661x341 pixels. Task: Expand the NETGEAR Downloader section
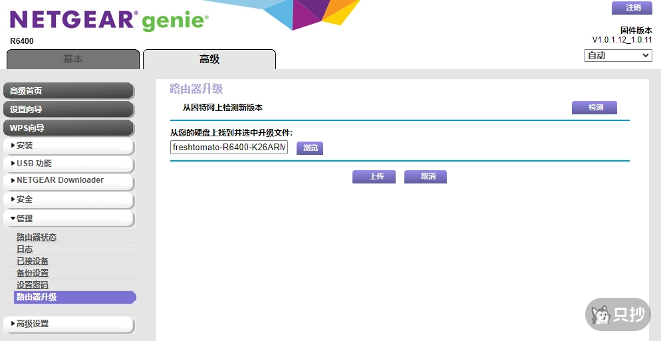(68, 181)
